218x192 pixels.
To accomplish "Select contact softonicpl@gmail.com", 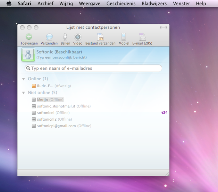I will point(64,126).
